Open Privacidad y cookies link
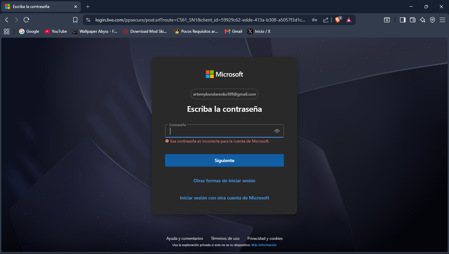This screenshot has width=449, height=254. (x=265, y=238)
